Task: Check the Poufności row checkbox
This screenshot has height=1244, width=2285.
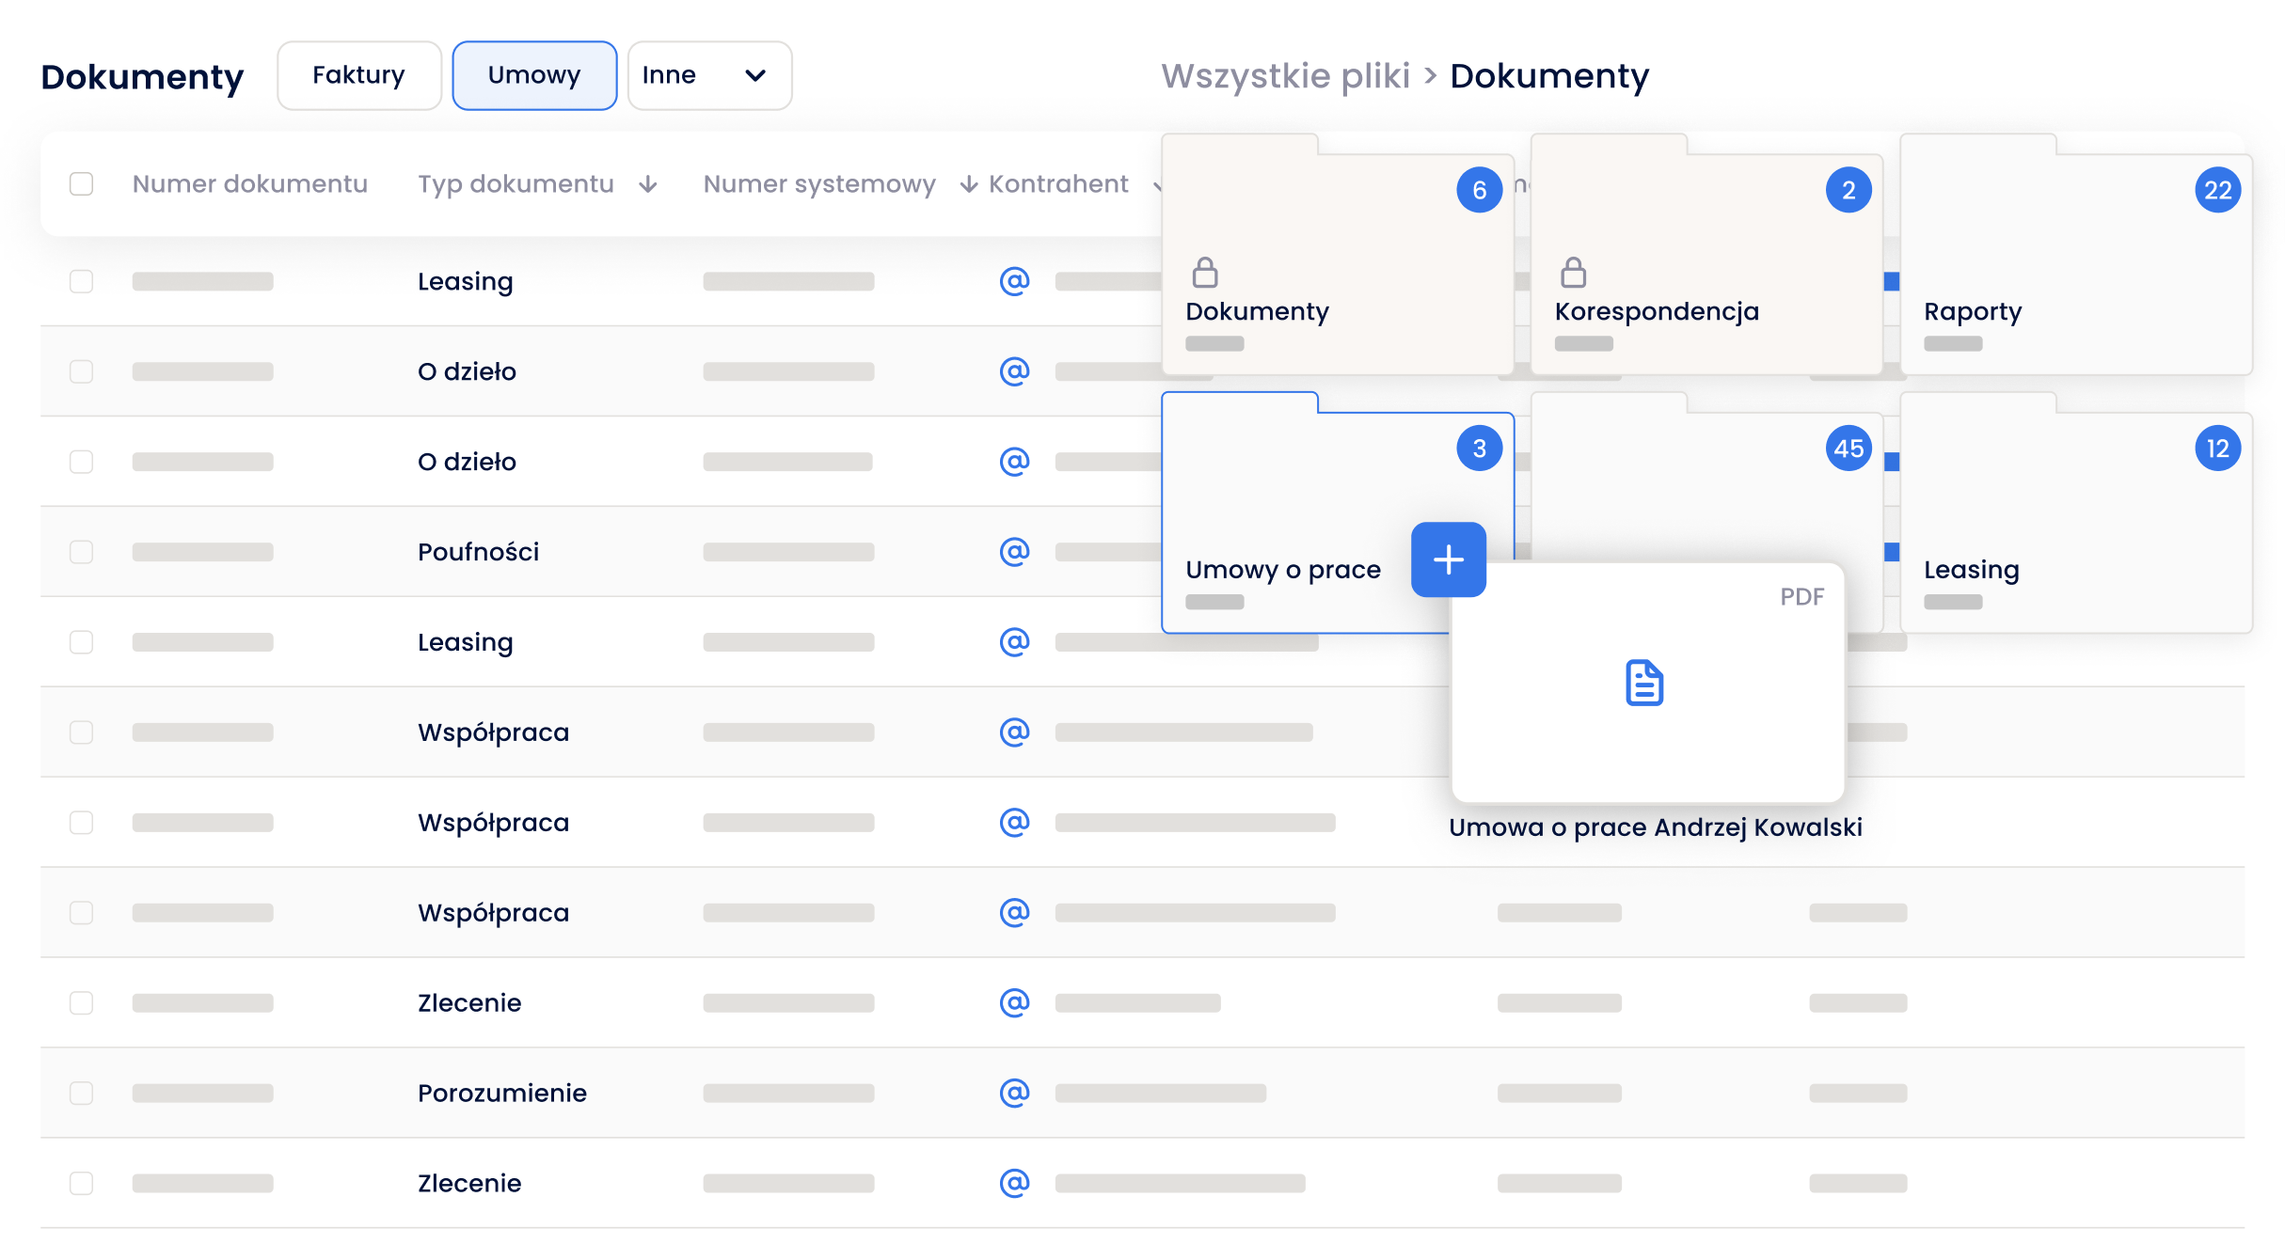Action: (x=82, y=551)
